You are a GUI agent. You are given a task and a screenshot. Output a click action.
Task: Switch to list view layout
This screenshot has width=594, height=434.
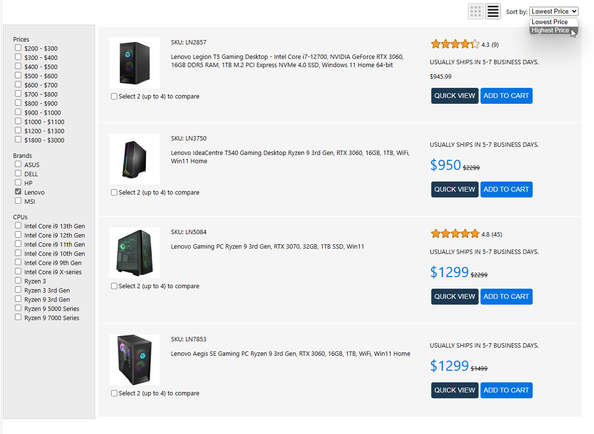493,12
